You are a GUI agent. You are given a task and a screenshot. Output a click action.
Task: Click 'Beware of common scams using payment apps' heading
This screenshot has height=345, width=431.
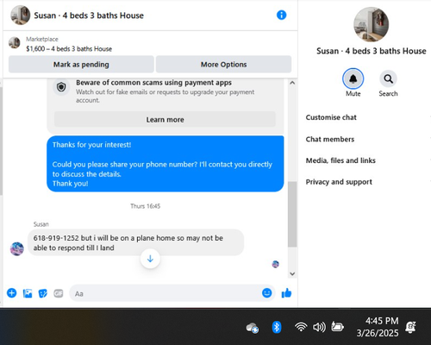[153, 83]
